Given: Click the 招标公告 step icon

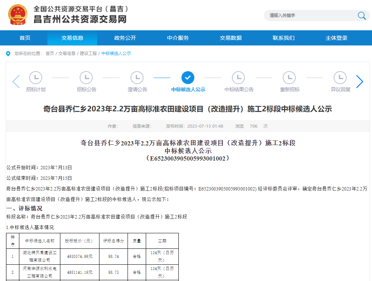Looking at the screenshot, I should (x=86, y=77).
